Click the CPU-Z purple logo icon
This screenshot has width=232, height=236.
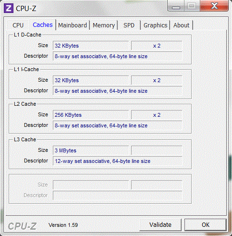tap(9, 8)
